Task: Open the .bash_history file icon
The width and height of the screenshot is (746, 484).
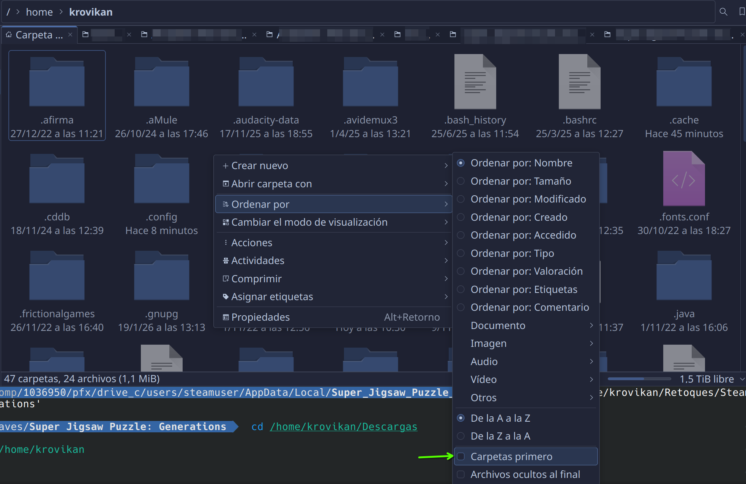Action: (475, 82)
